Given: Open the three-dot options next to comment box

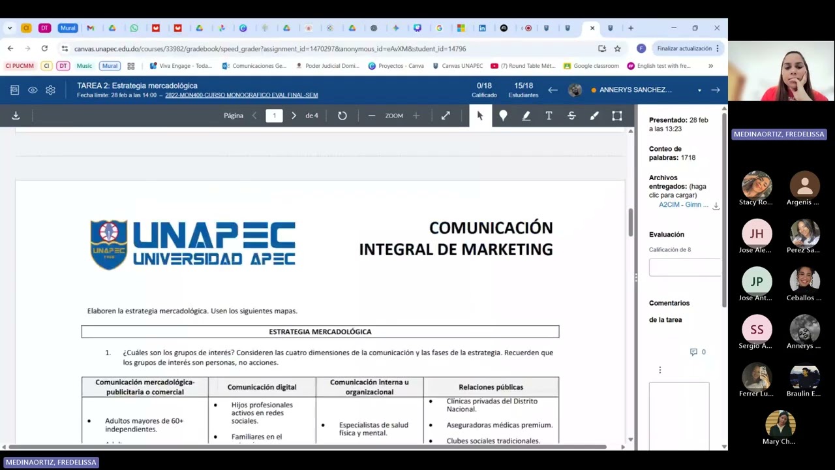Looking at the screenshot, I should coord(660,370).
